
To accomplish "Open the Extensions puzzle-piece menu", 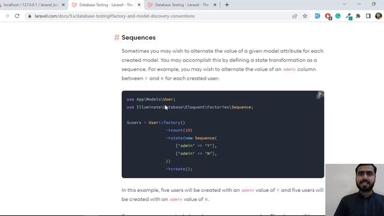I will click(358, 16).
